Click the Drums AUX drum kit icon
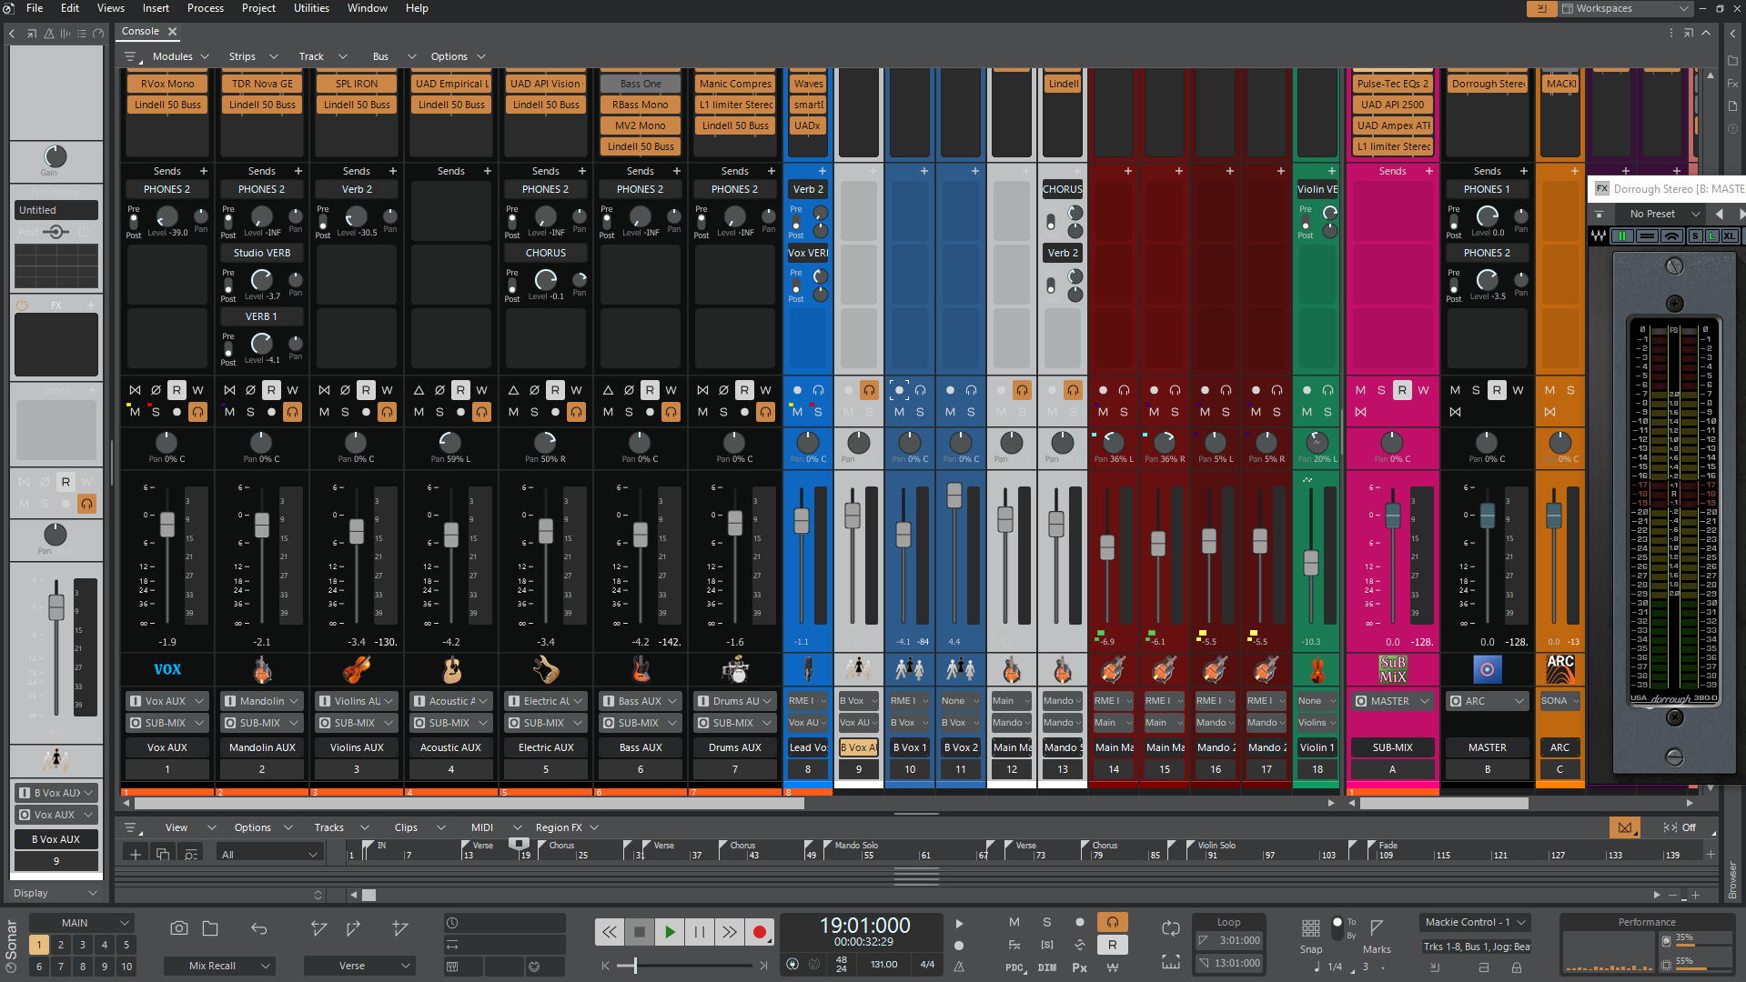Viewport: 1746px width, 982px height. coord(735,670)
